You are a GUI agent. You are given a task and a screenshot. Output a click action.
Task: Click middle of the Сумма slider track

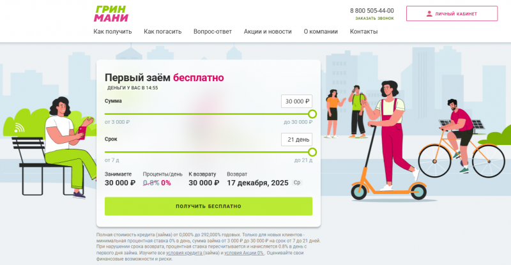(209, 114)
